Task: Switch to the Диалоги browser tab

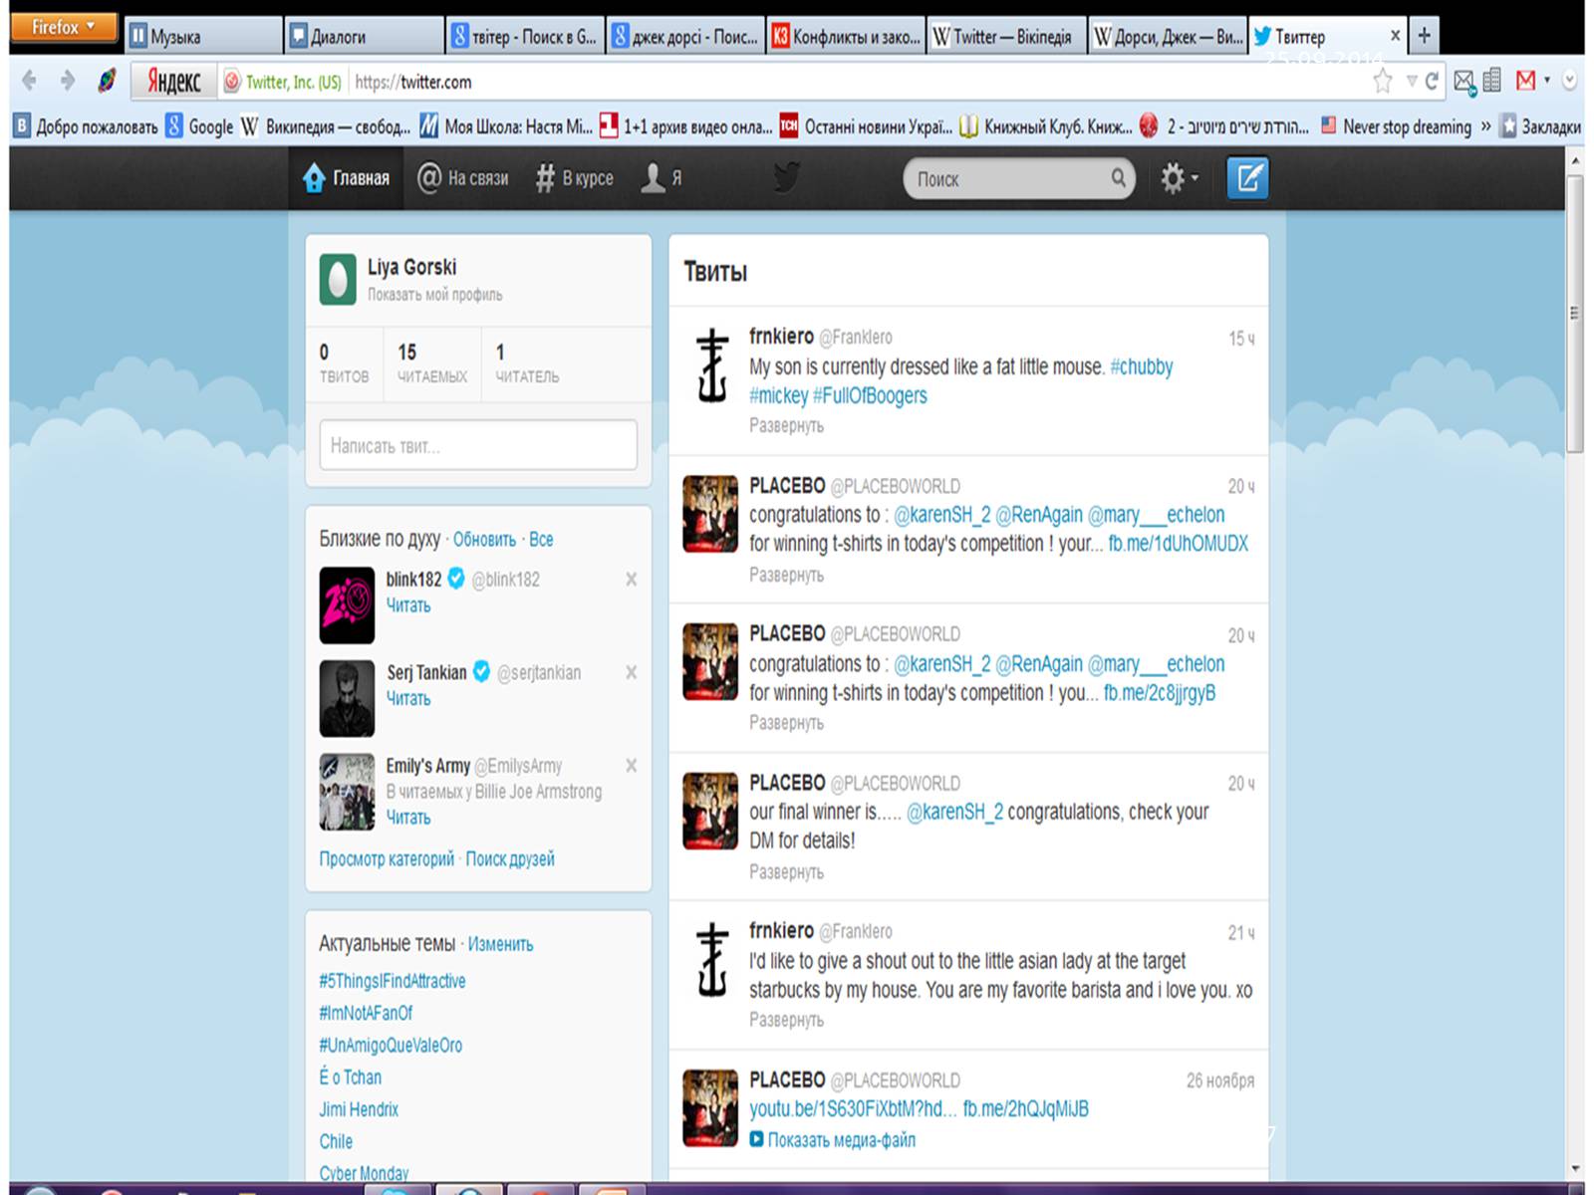Action: click(x=363, y=37)
